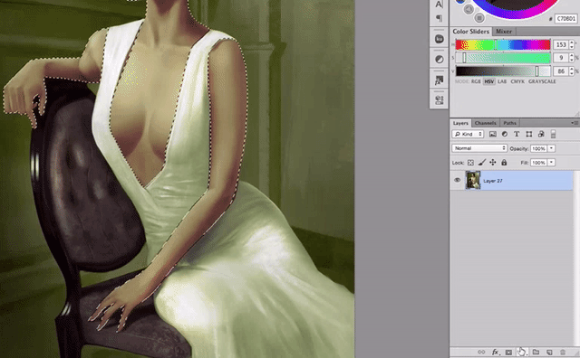Viewport: 580px width, 358px height.
Task: Create a new layer group folder
Action: 536,353
